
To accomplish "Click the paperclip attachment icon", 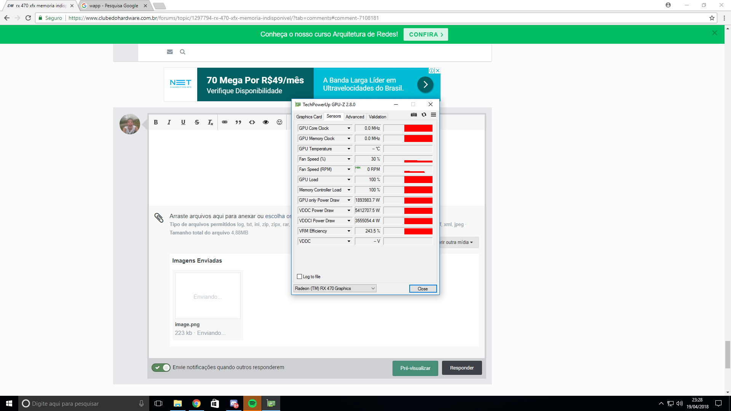I will pos(159,218).
